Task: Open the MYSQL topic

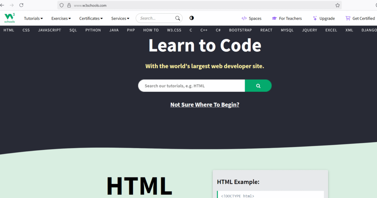Action: coord(287,30)
